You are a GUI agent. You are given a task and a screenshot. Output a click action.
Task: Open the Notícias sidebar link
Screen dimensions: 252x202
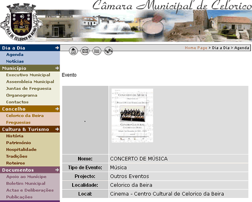point(15,61)
